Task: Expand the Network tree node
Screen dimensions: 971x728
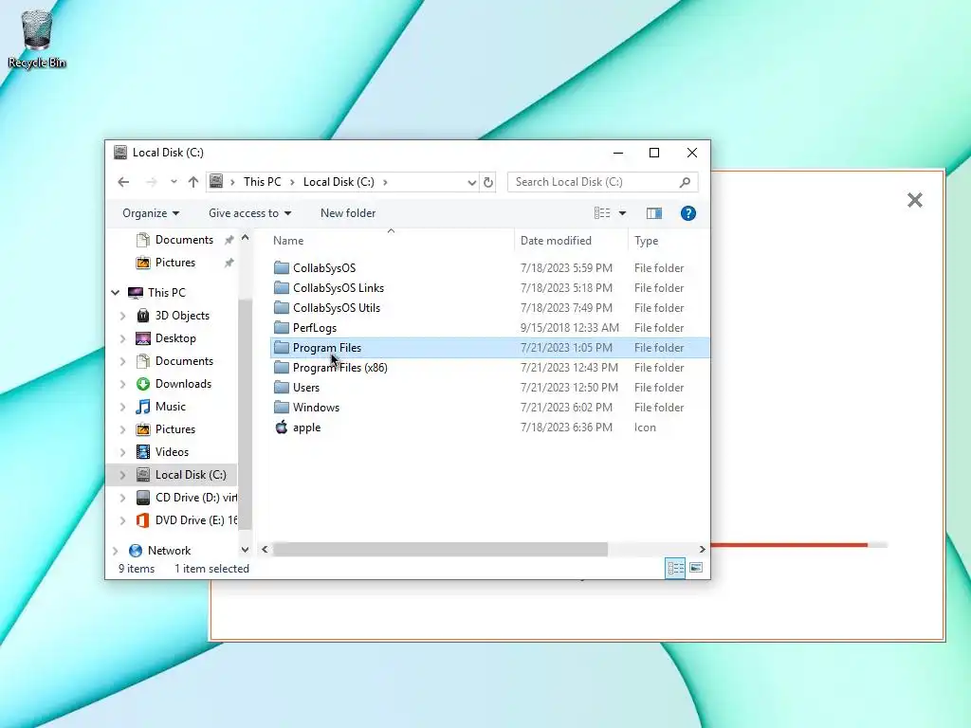Action: (116, 551)
